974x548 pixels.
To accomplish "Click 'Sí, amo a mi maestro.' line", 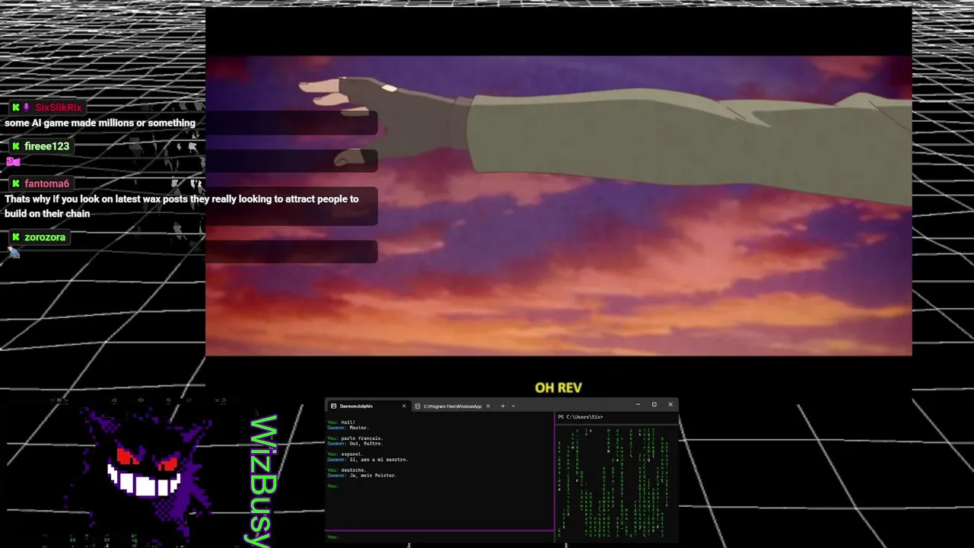I will pyautogui.click(x=379, y=460).
